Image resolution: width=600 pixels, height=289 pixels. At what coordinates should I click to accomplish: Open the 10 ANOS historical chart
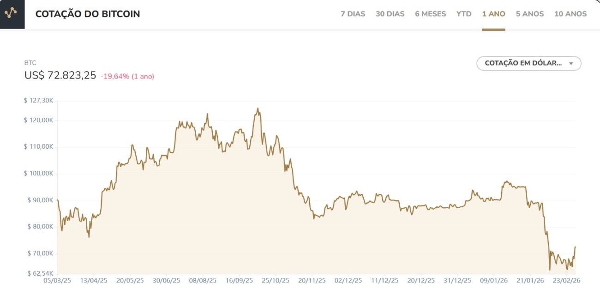click(x=570, y=14)
